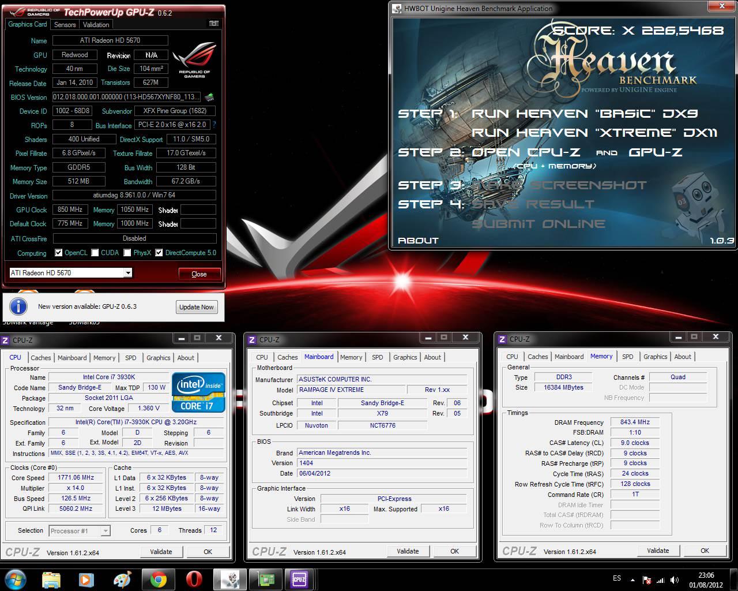Show hidden system tray icons
The image size is (738, 591).
point(632,579)
